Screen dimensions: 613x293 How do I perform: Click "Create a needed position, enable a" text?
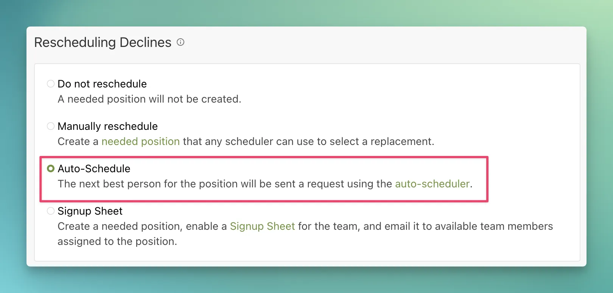click(x=142, y=226)
